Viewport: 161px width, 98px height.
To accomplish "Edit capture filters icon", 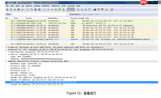I will coord(95,10).
